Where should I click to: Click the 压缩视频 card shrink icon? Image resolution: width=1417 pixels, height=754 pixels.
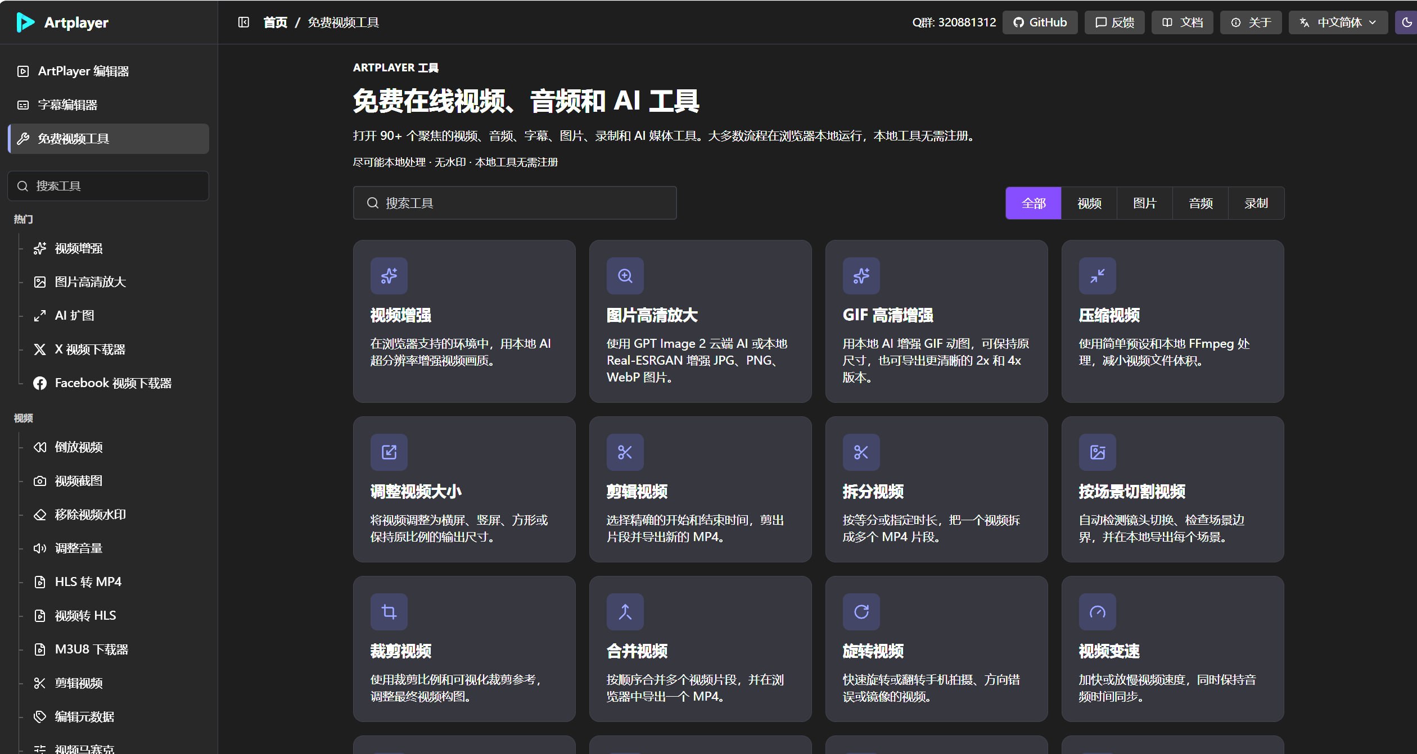click(x=1098, y=276)
